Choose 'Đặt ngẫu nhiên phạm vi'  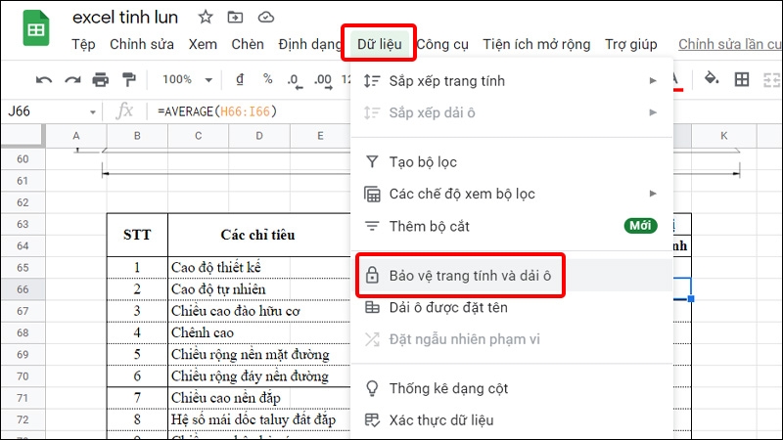tap(511, 339)
